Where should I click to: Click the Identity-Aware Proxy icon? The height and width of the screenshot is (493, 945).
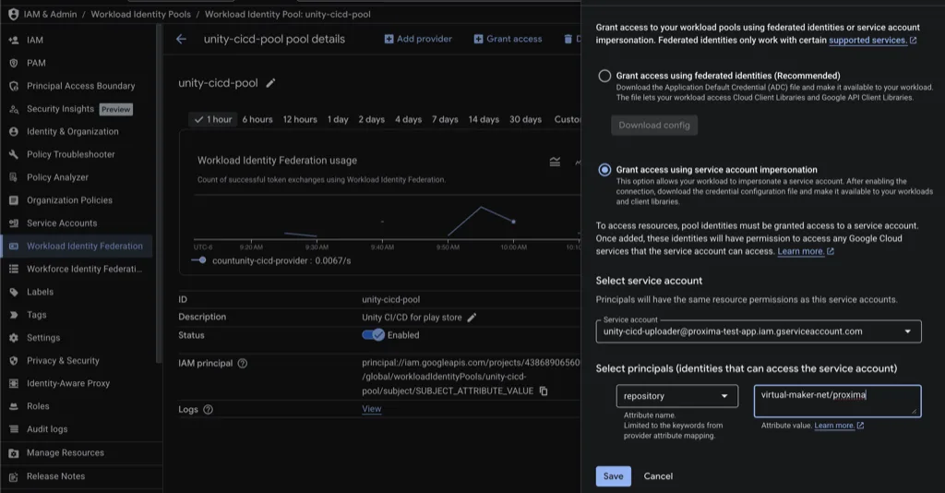click(x=13, y=383)
